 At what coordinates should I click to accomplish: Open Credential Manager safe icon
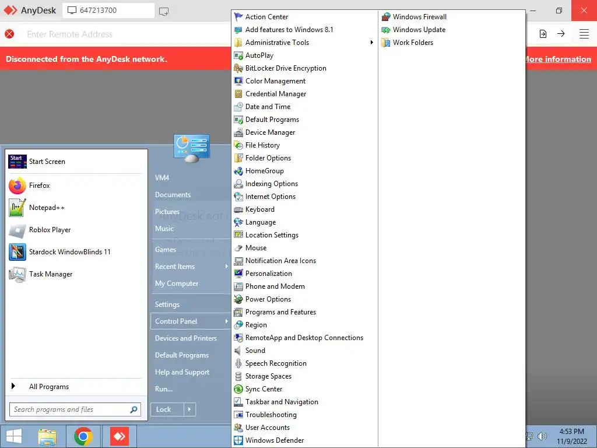point(238,94)
